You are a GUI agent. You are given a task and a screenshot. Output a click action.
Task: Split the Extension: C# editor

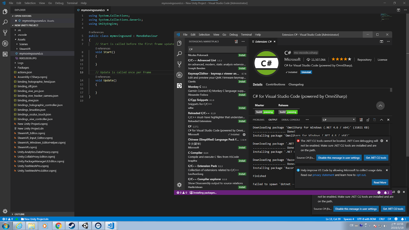381,42
